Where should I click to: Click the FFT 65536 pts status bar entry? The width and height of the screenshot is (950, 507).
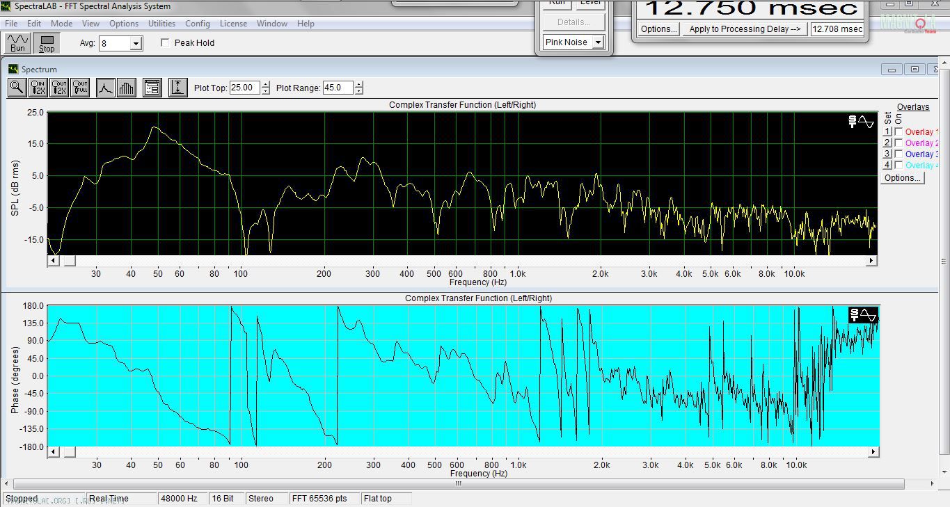(x=324, y=499)
